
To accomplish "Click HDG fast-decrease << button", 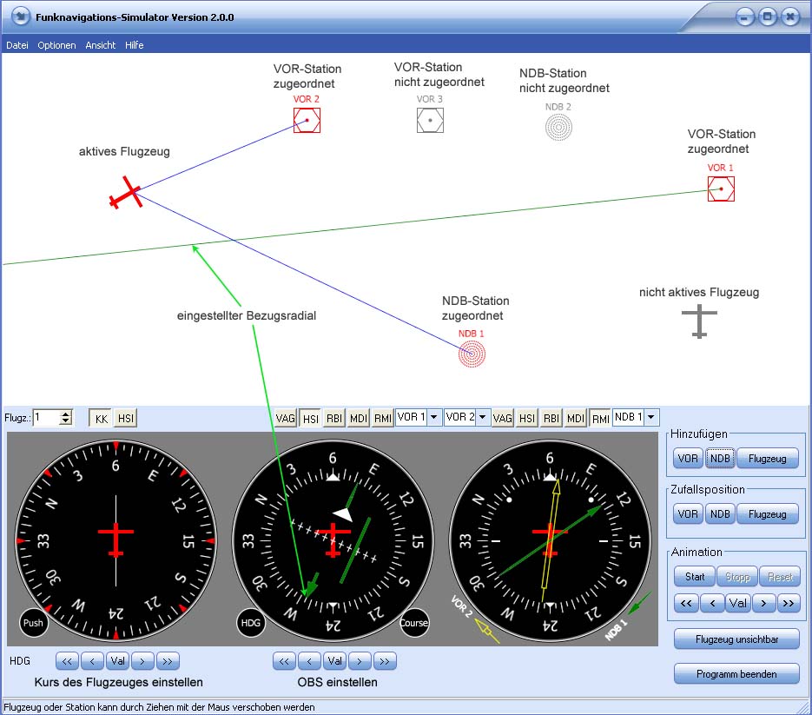I will click(x=68, y=661).
